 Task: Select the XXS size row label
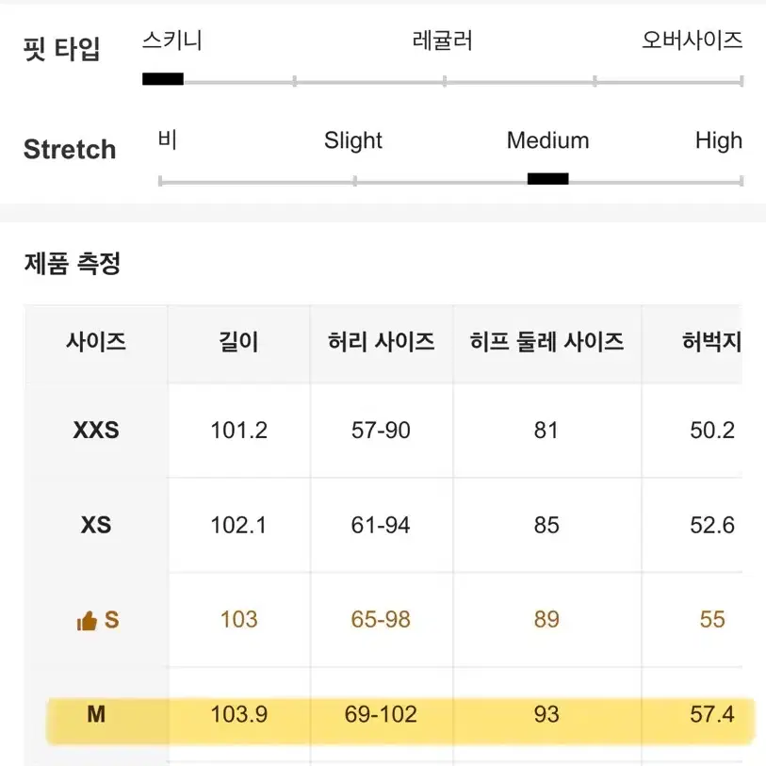[x=96, y=431]
